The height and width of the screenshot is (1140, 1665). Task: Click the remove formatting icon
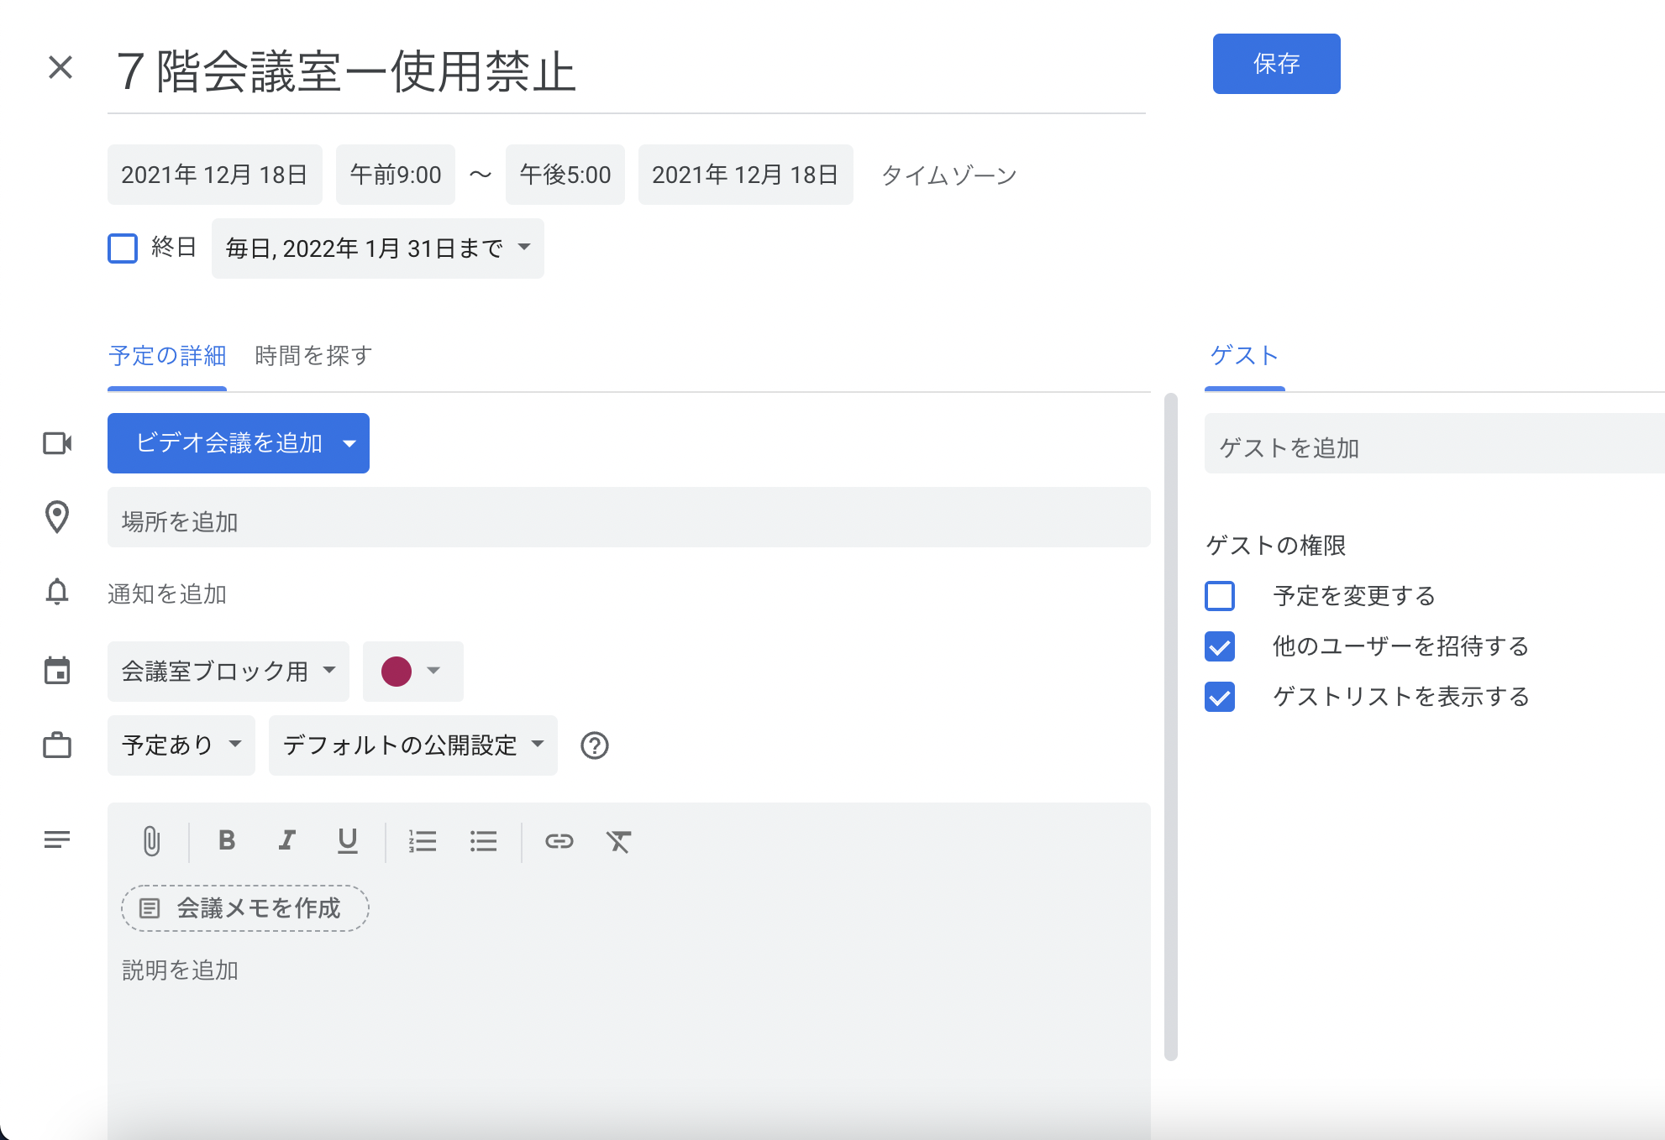point(619,840)
